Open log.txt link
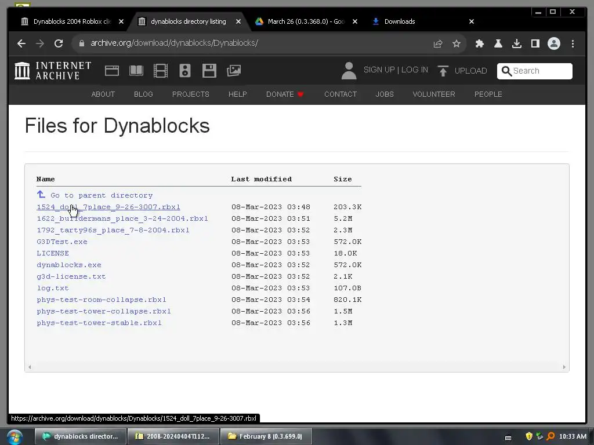594x445 pixels. pyautogui.click(x=53, y=288)
